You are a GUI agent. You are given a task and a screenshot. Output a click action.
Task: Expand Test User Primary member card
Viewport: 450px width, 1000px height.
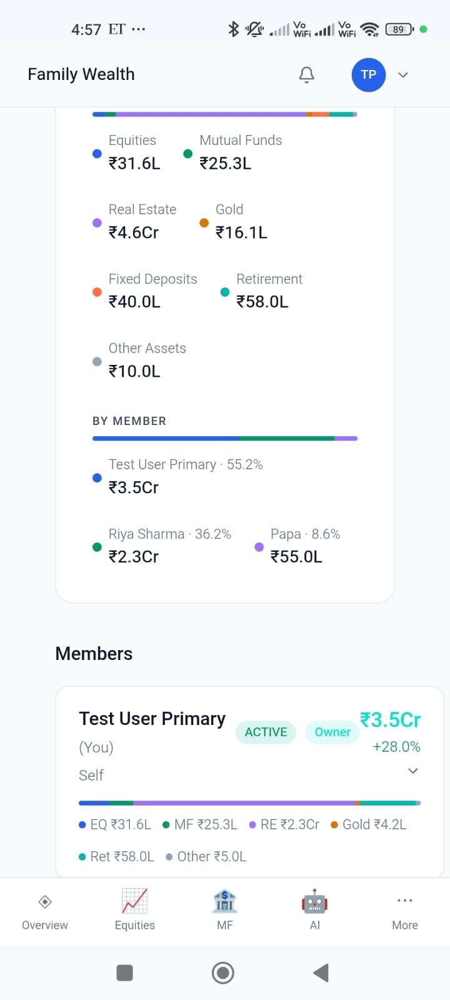point(412,771)
